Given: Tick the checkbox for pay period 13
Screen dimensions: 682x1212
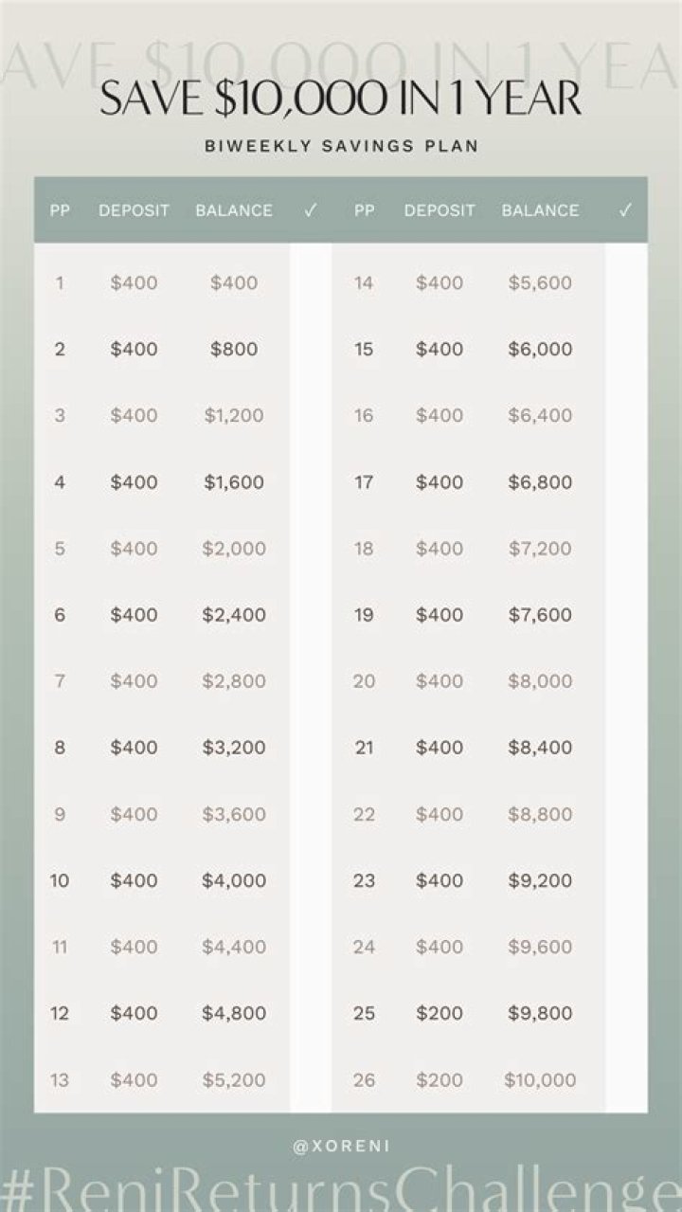Looking at the screenshot, I should [311, 1079].
